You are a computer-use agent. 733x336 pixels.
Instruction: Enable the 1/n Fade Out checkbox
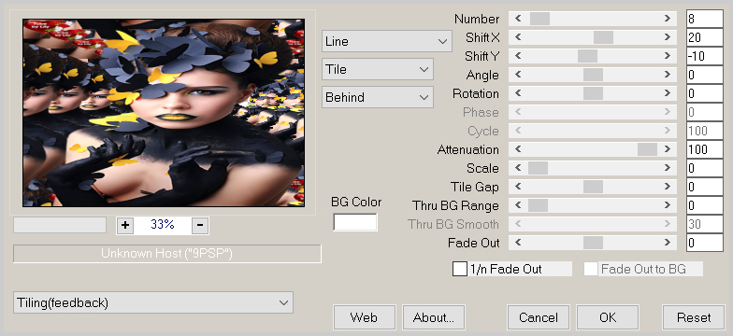pos(460,269)
